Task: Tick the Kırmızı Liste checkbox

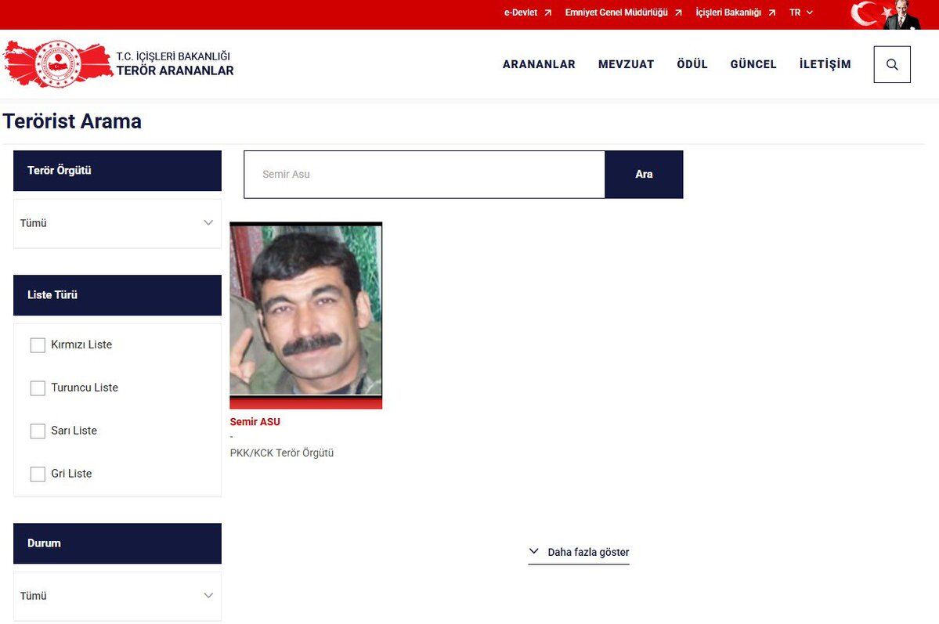Action: [x=38, y=345]
